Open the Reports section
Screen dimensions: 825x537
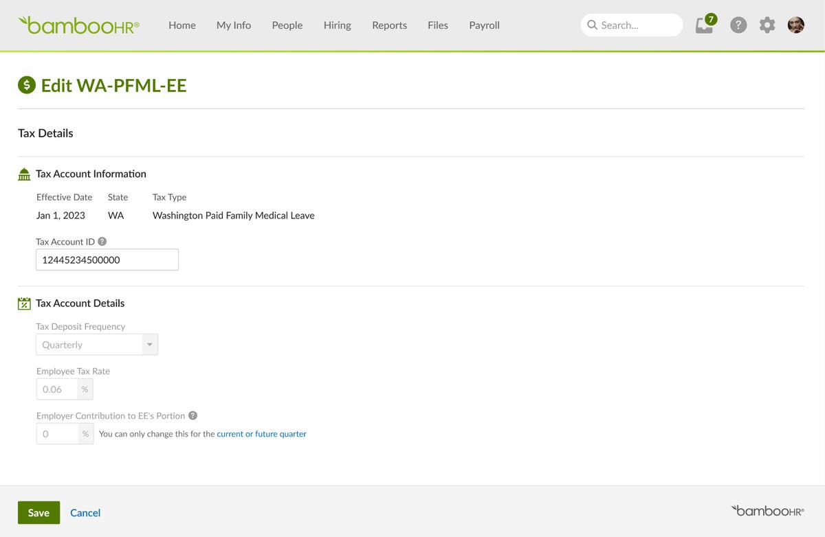pyautogui.click(x=389, y=25)
